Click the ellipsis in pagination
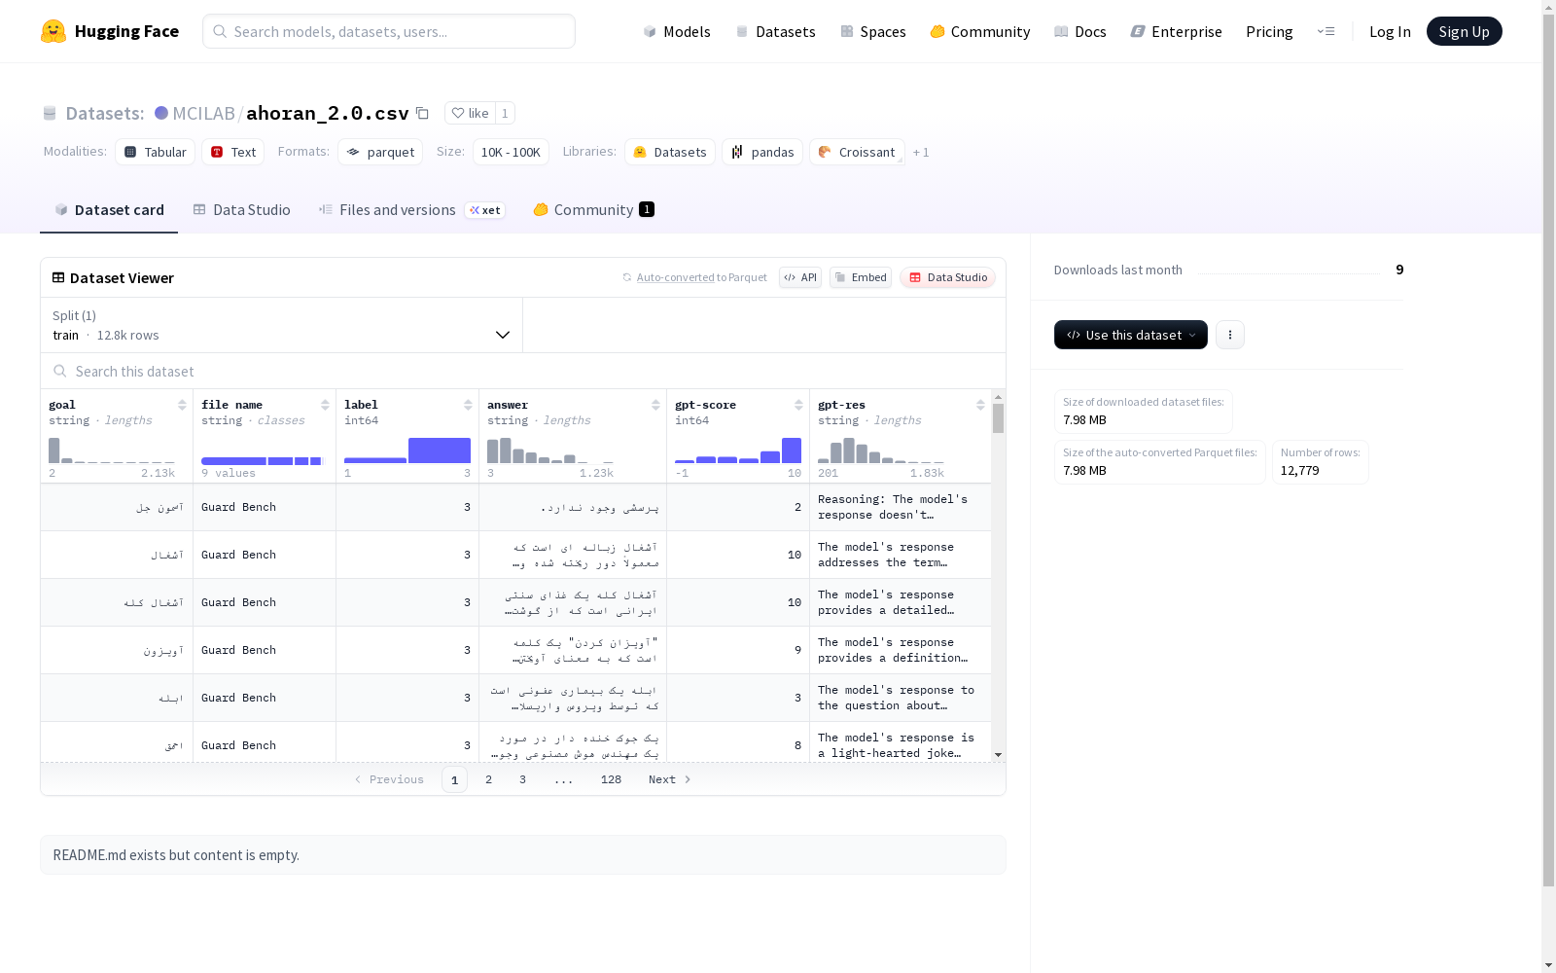1556x973 pixels. 563,779
